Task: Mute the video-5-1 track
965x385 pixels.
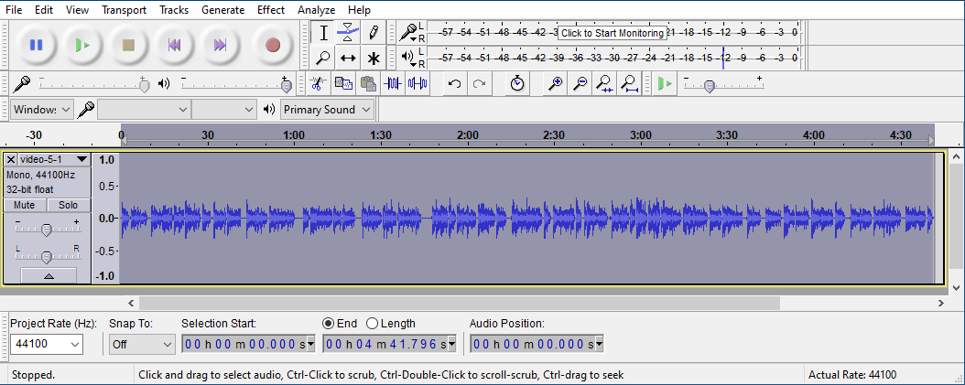Action: [24, 205]
